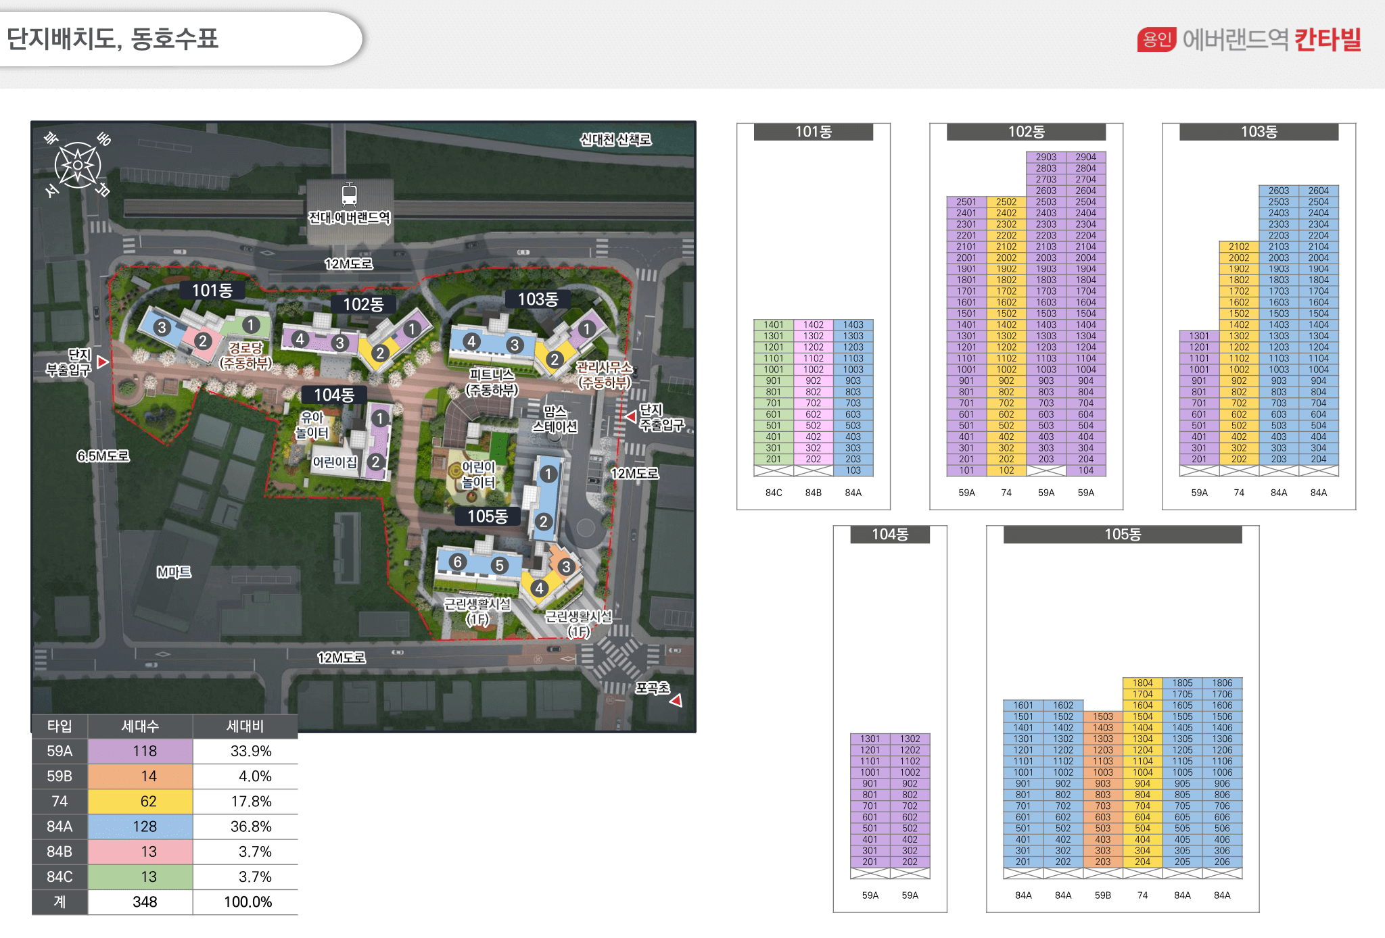The image size is (1385, 938).
Task: Click unit 1804 in the 105동 table
Action: 1142,683
